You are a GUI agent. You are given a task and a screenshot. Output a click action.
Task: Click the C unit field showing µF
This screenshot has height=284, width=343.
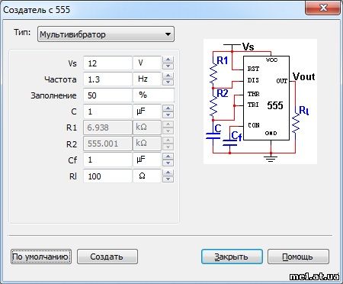coord(147,111)
